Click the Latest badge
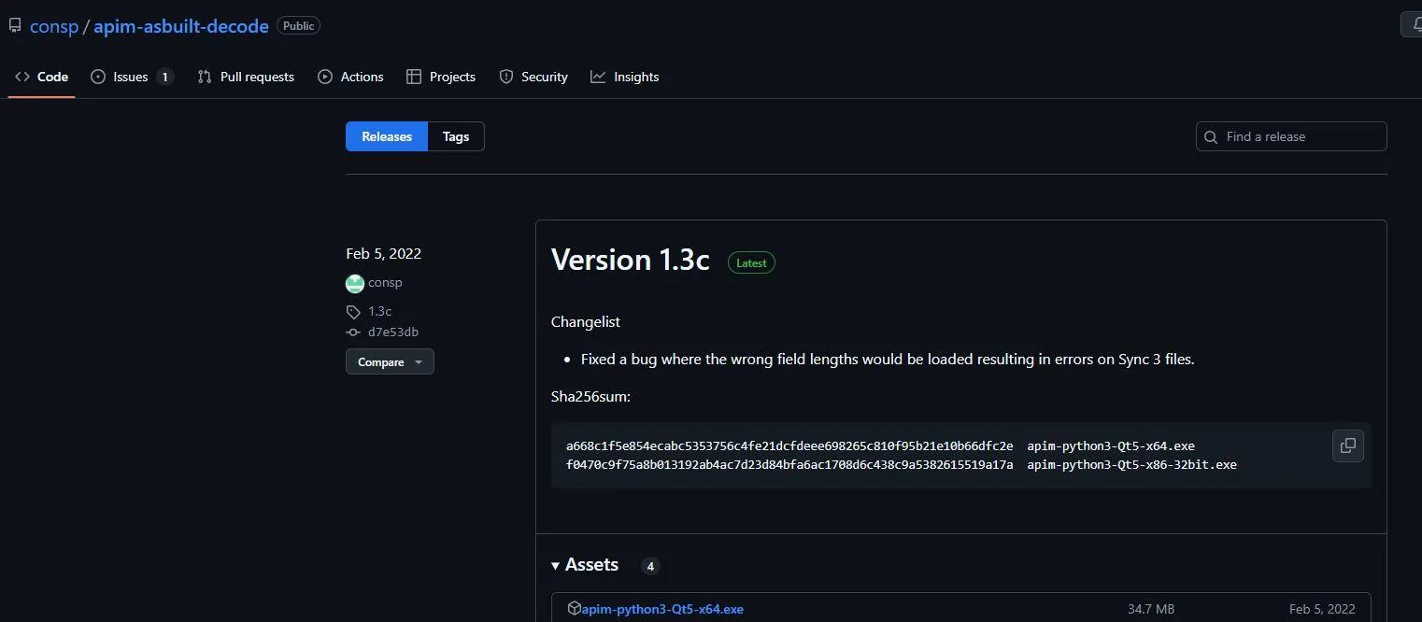 tap(751, 263)
